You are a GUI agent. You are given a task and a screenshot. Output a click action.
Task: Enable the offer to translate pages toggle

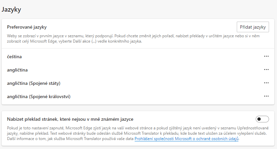[x=262, y=119]
